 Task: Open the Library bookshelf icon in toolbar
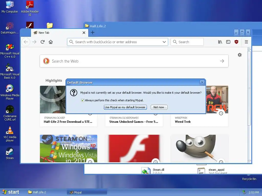coord(220,42)
